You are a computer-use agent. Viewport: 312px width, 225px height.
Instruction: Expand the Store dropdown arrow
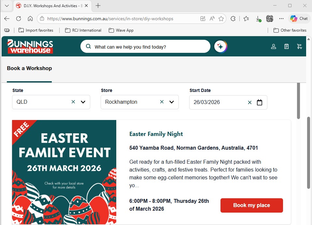[x=172, y=102]
